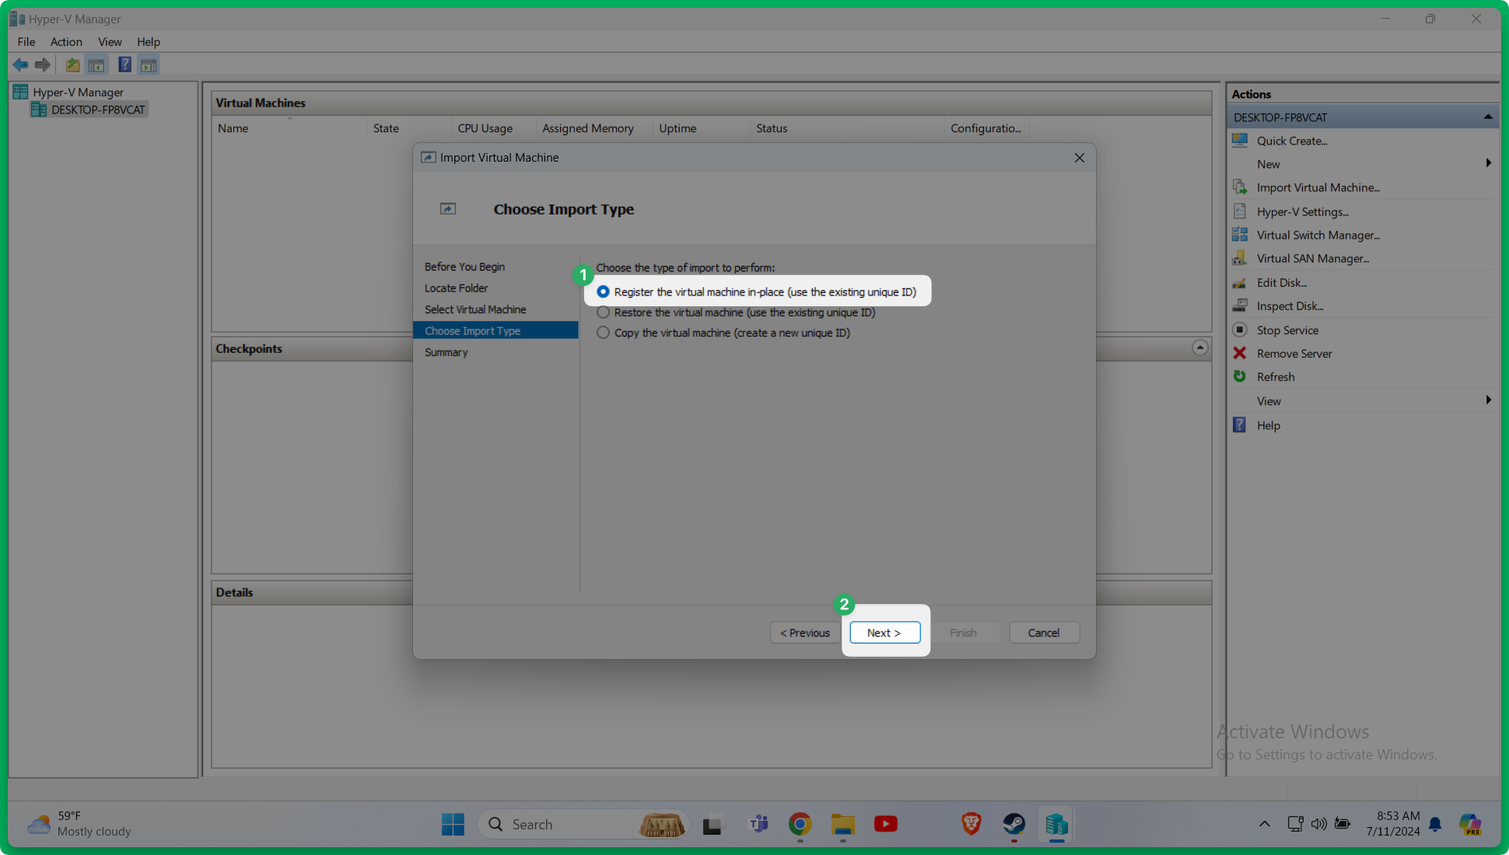Select Restore virtual machine existing unique ID
Viewport: 1509px width, 855px height.
[x=603, y=312]
